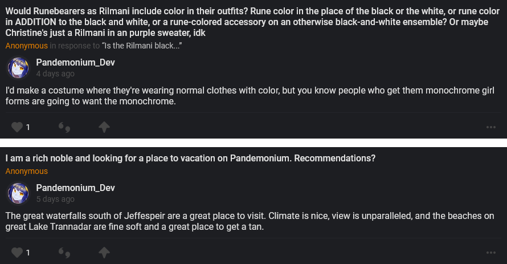
Task: Click the like count beside the vacation answer's heart
Action: (x=28, y=252)
